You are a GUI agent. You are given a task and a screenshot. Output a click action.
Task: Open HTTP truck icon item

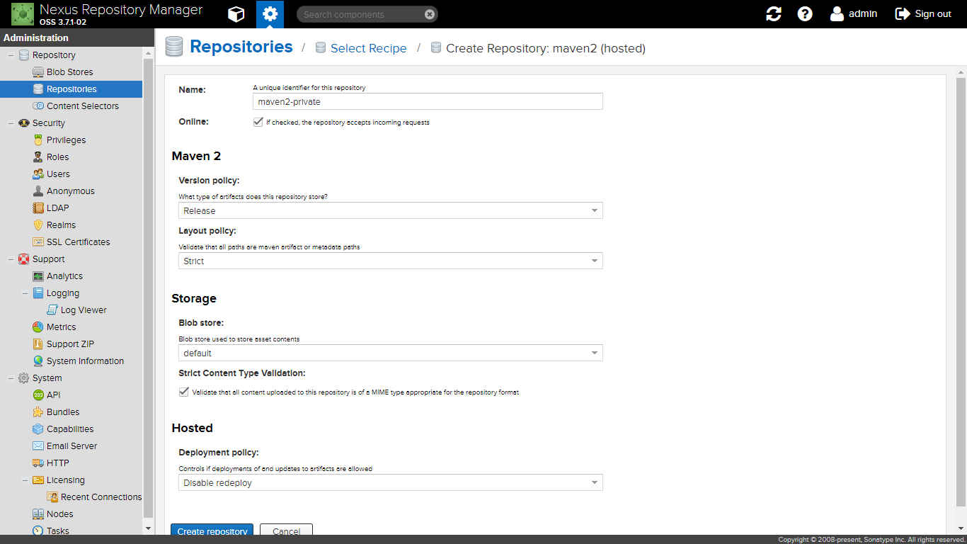point(38,463)
